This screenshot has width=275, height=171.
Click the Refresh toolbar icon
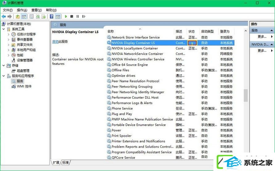[38, 16]
